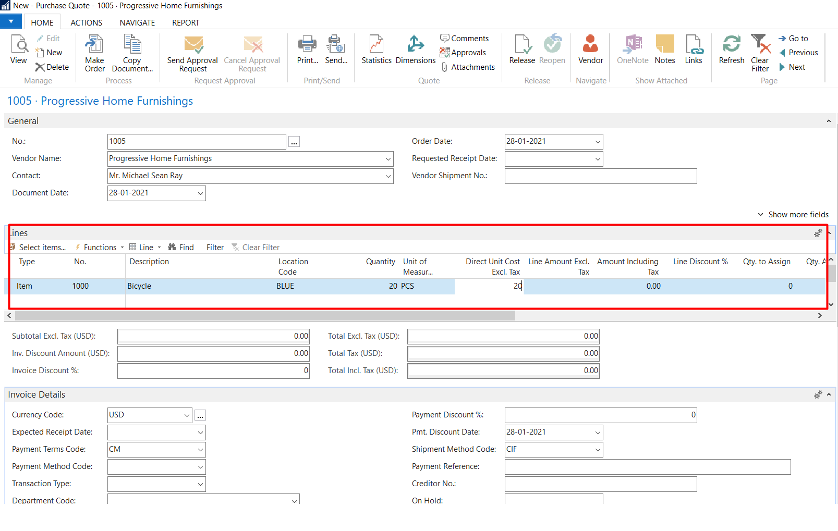The image size is (838, 531).
Task: Open the Currency Code dropdown
Action: (187, 415)
